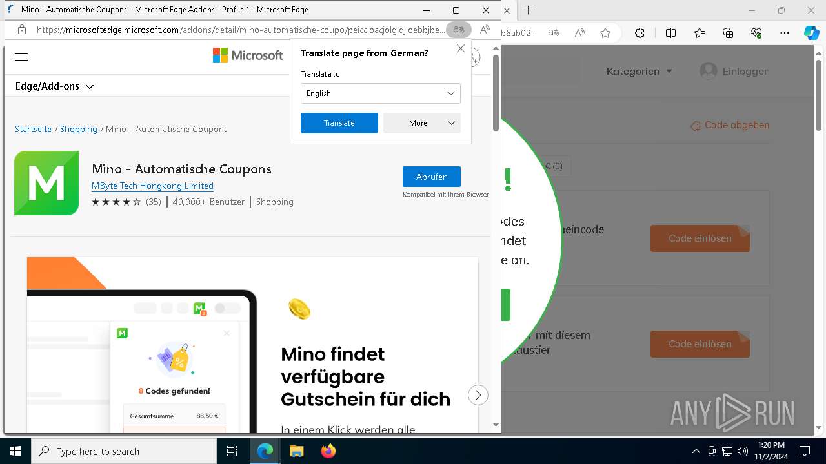826x464 pixels.
Task: Click the volume icon in system tray
Action: [x=742, y=451]
